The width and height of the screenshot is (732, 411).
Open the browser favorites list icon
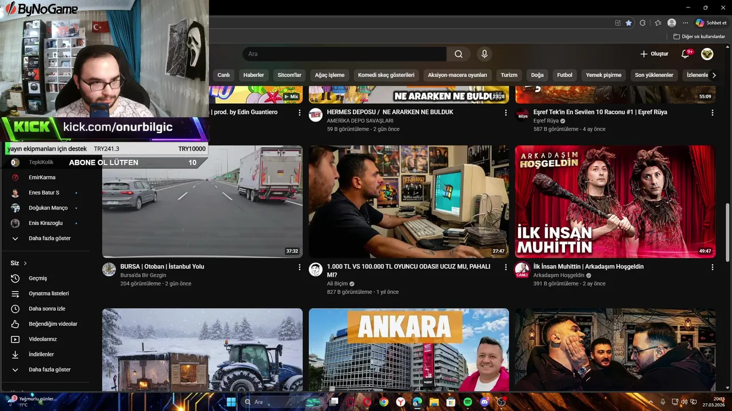(658, 23)
